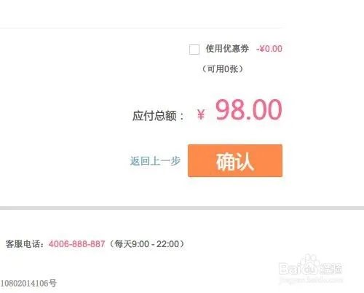The height and width of the screenshot is (293, 364).
Task: Click the (可用0张) available coupons note
Action: (222, 69)
